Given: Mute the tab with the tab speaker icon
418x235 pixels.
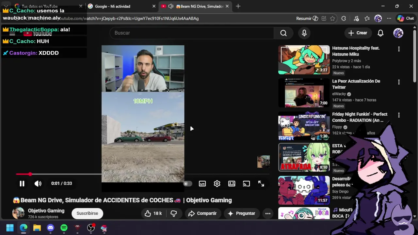Looking at the screenshot, I should tap(171, 6).
